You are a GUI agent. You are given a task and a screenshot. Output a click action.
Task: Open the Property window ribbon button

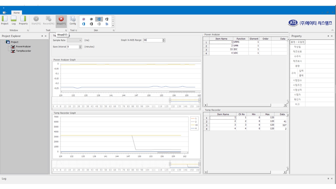23,20
